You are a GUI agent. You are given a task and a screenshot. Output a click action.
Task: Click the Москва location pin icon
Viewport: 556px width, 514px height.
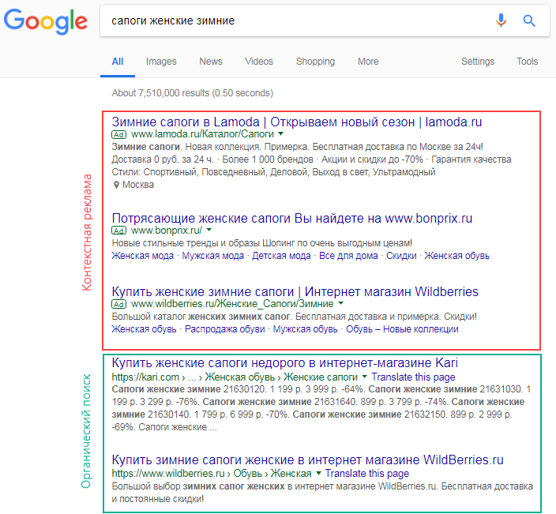pos(116,185)
